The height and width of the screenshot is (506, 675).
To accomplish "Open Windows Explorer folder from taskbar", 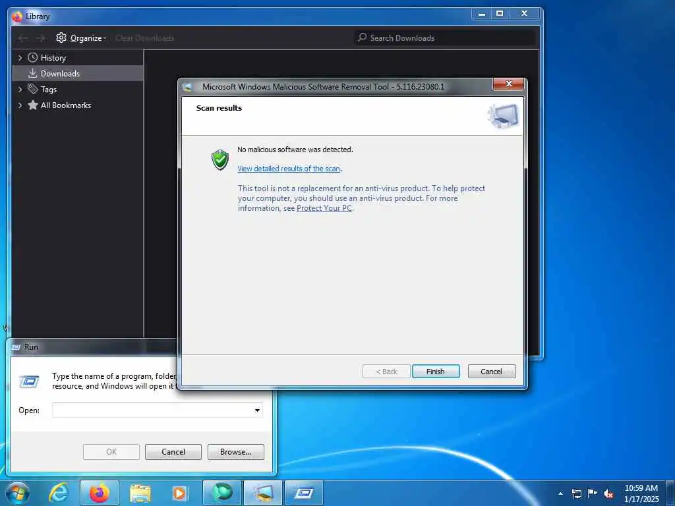I will pos(140,493).
